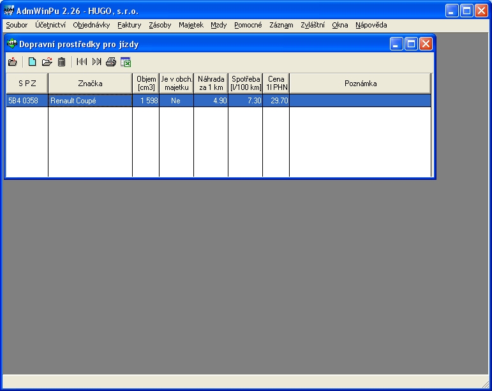Close the Dopravní prostředky pro jízdy window

point(426,44)
